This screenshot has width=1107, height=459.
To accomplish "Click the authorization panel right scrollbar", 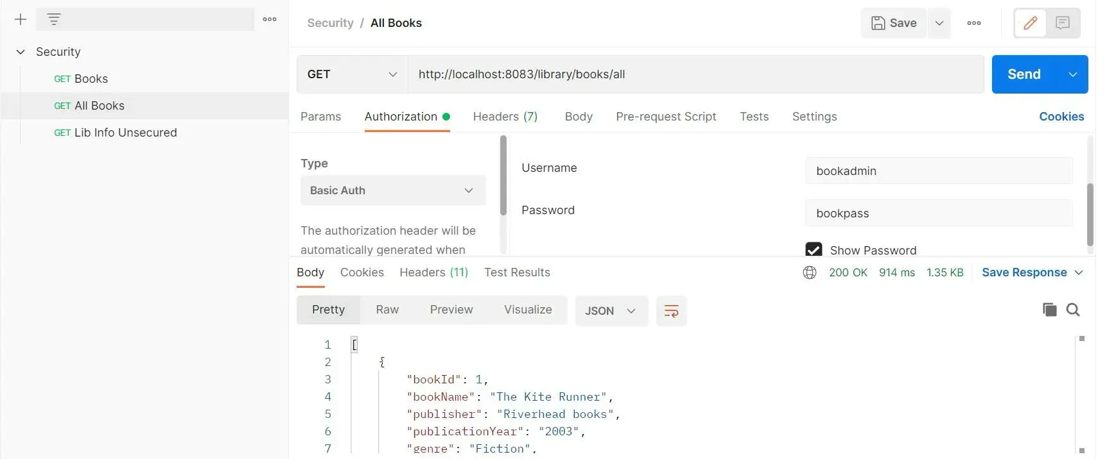I will [x=1090, y=214].
